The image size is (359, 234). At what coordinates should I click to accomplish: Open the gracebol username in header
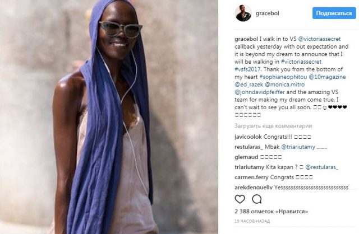pyautogui.click(x=267, y=13)
